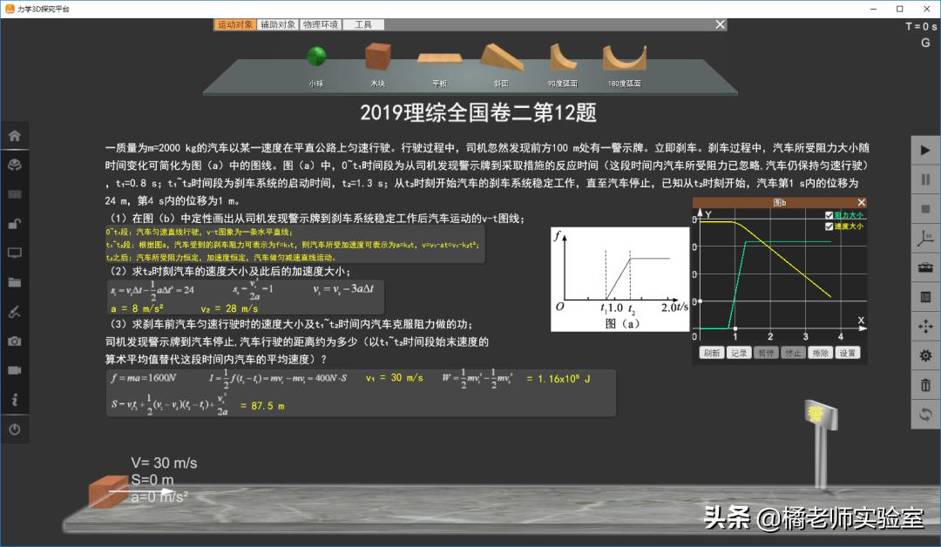Toggle the power icon at sidebar bottom
The image size is (941, 547).
(15, 429)
